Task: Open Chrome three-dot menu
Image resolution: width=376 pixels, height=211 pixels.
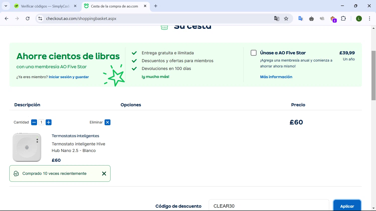Action: pos(369,18)
